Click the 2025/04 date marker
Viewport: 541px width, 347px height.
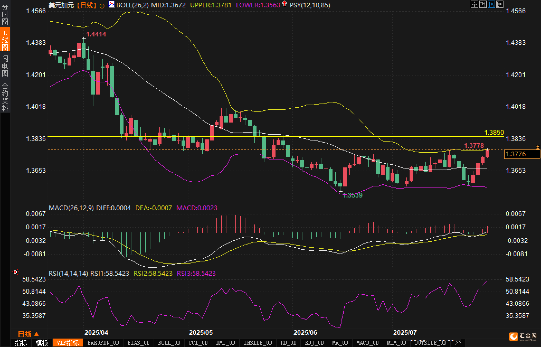point(96,332)
